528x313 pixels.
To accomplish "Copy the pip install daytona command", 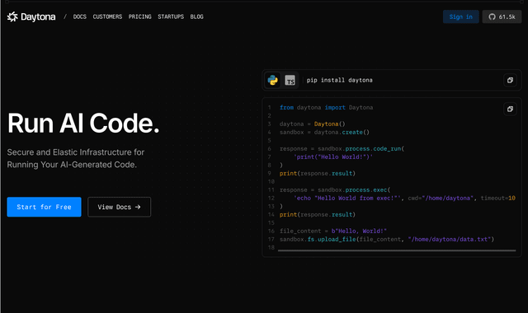I will 510,80.
